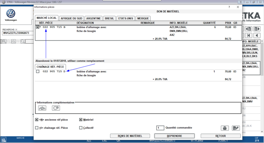This screenshot has width=264, height=143.
Task: Toggle the Matériel checkbox
Action: [x=81, y=119]
